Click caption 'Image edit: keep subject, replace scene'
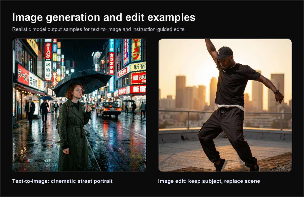 tap(209, 181)
